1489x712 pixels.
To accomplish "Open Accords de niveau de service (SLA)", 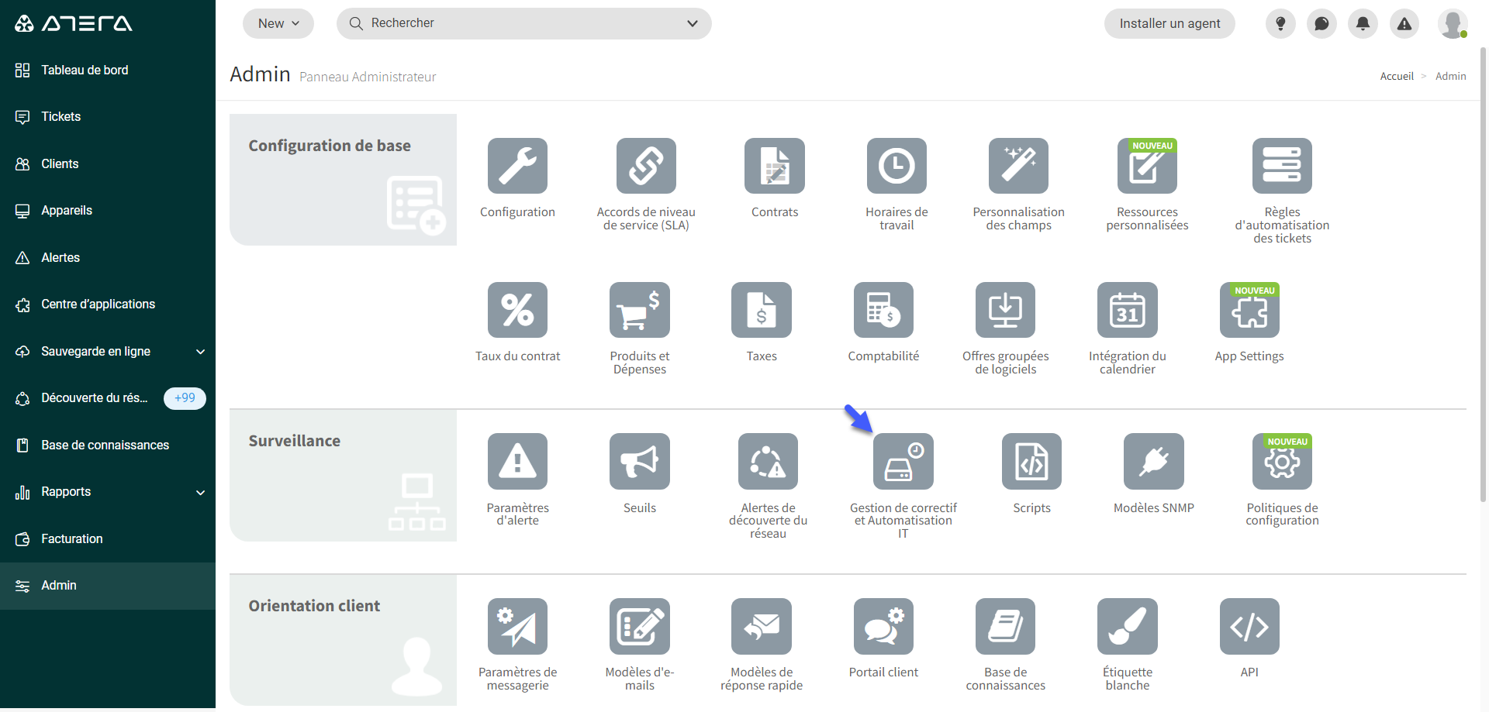I will [646, 166].
